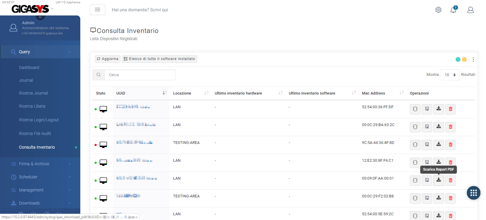486x220 pixels.
Task: Click the search magnifier icon
Action: point(98,75)
